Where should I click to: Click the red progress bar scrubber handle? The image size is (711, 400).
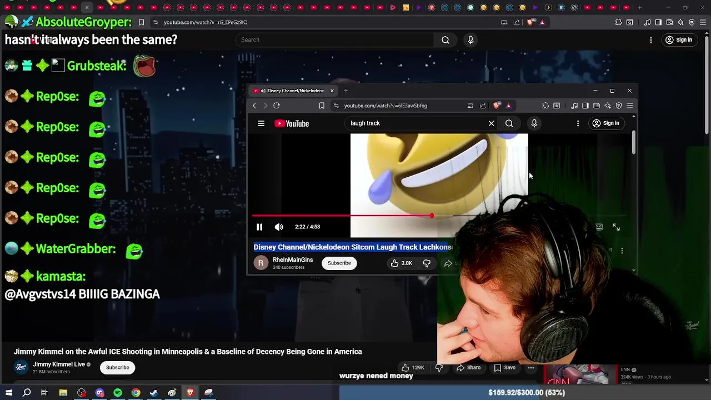(432, 216)
